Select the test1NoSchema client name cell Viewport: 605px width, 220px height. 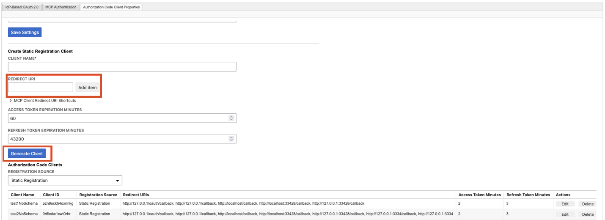[24, 203]
